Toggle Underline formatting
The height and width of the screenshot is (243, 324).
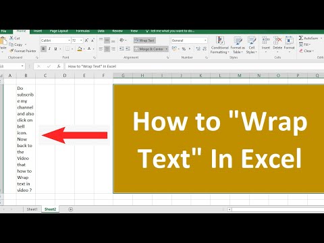[x=55, y=49]
